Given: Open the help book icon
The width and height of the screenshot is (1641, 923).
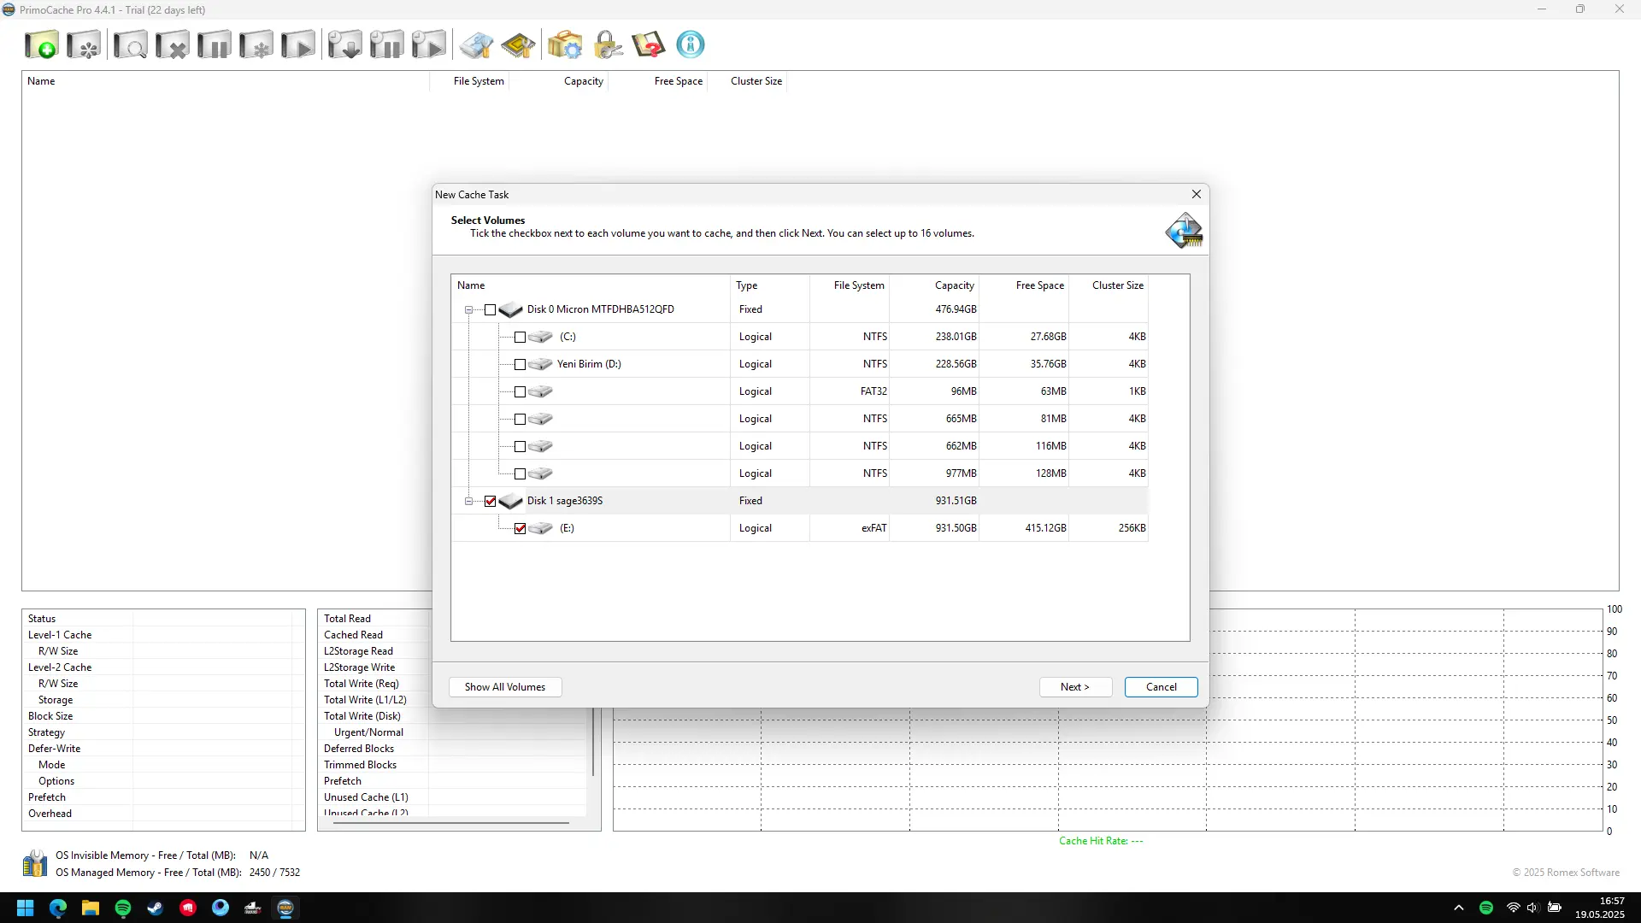Looking at the screenshot, I should pos(649,44).
